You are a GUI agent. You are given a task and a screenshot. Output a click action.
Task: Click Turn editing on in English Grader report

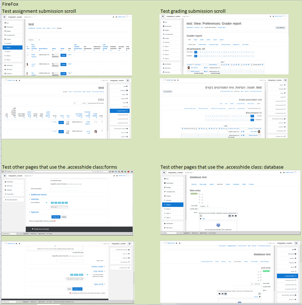pyautogui.click(x=280, y=28)
